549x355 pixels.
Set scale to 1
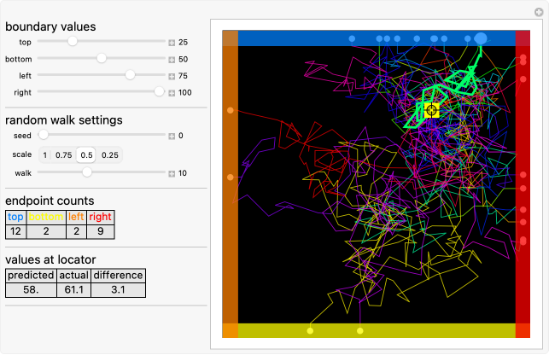click(x=44, y=155)
